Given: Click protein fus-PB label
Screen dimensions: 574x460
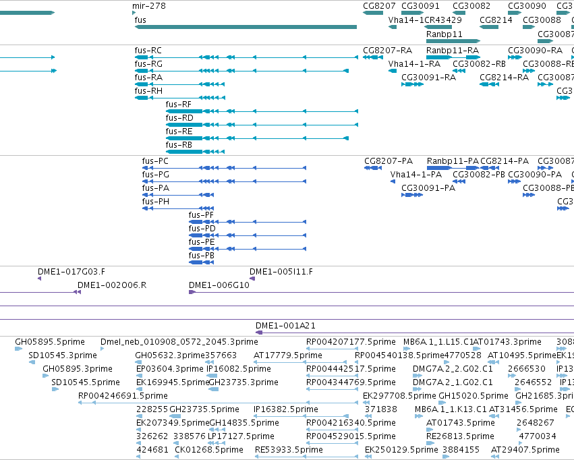Looking at the screenshot, I should point(202,256).
